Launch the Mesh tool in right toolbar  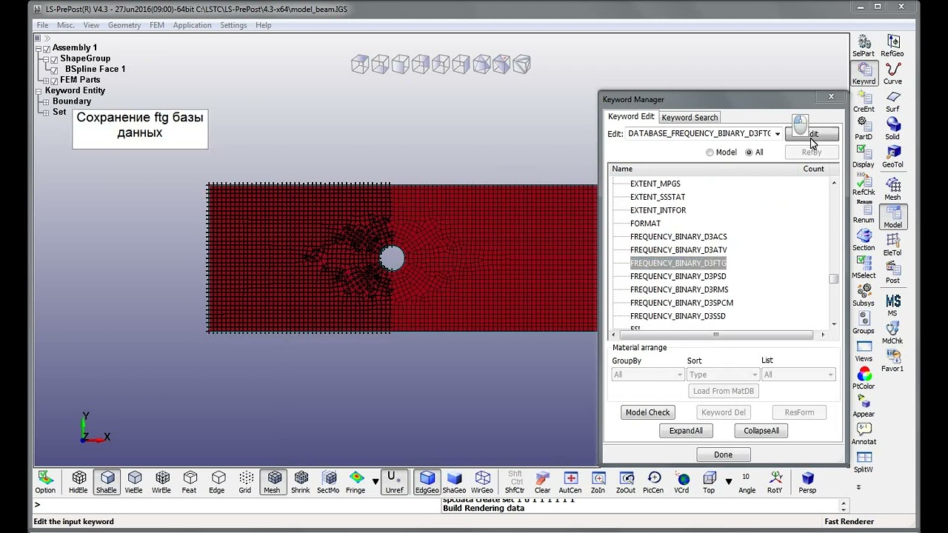[x=892, y=188]
